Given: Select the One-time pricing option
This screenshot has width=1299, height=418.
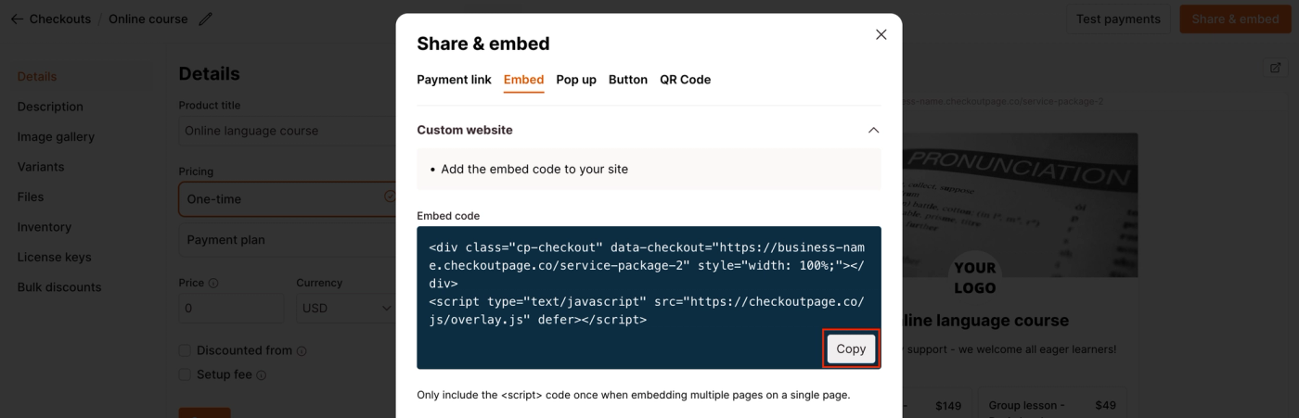Looking at the screenshot, I should click(289, 198).
